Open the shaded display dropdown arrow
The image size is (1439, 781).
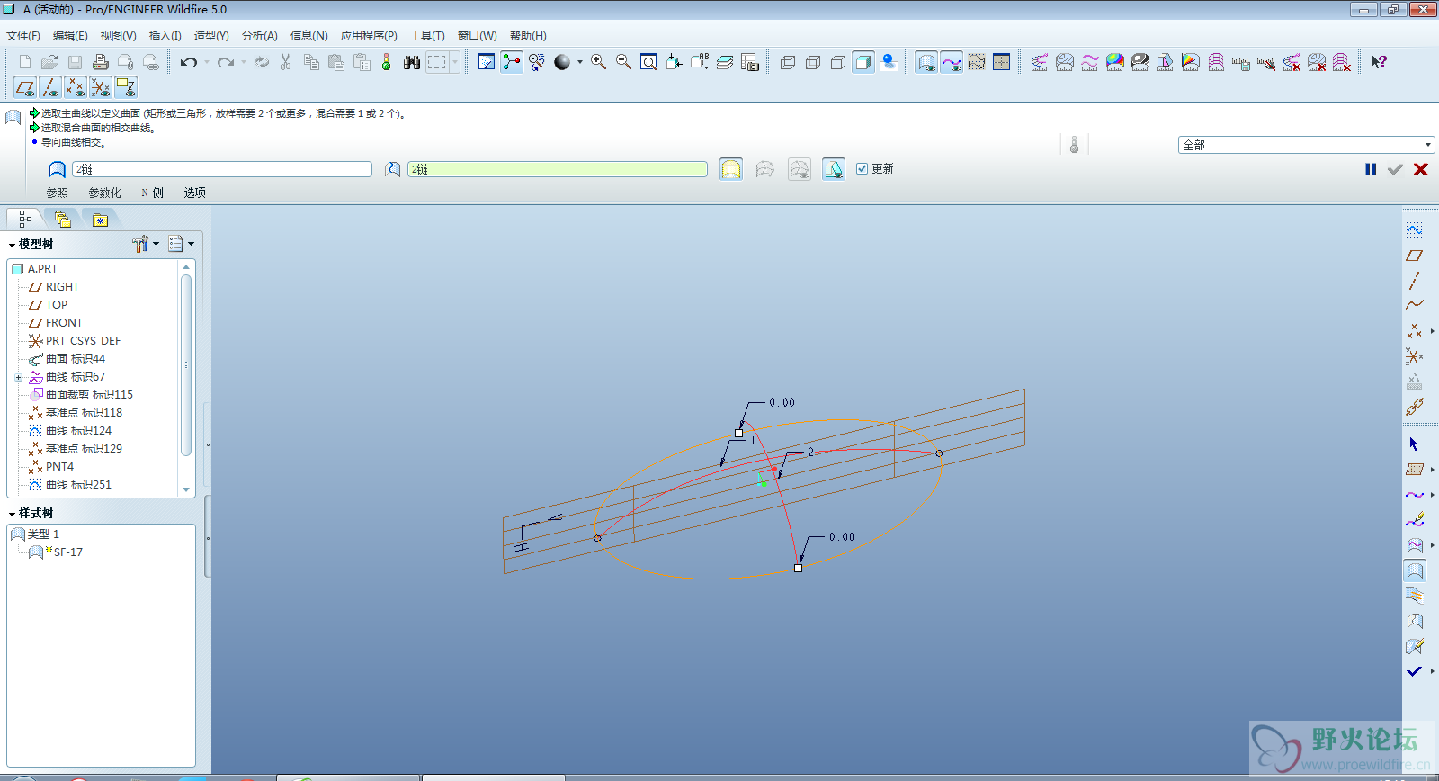coord(579,62)
